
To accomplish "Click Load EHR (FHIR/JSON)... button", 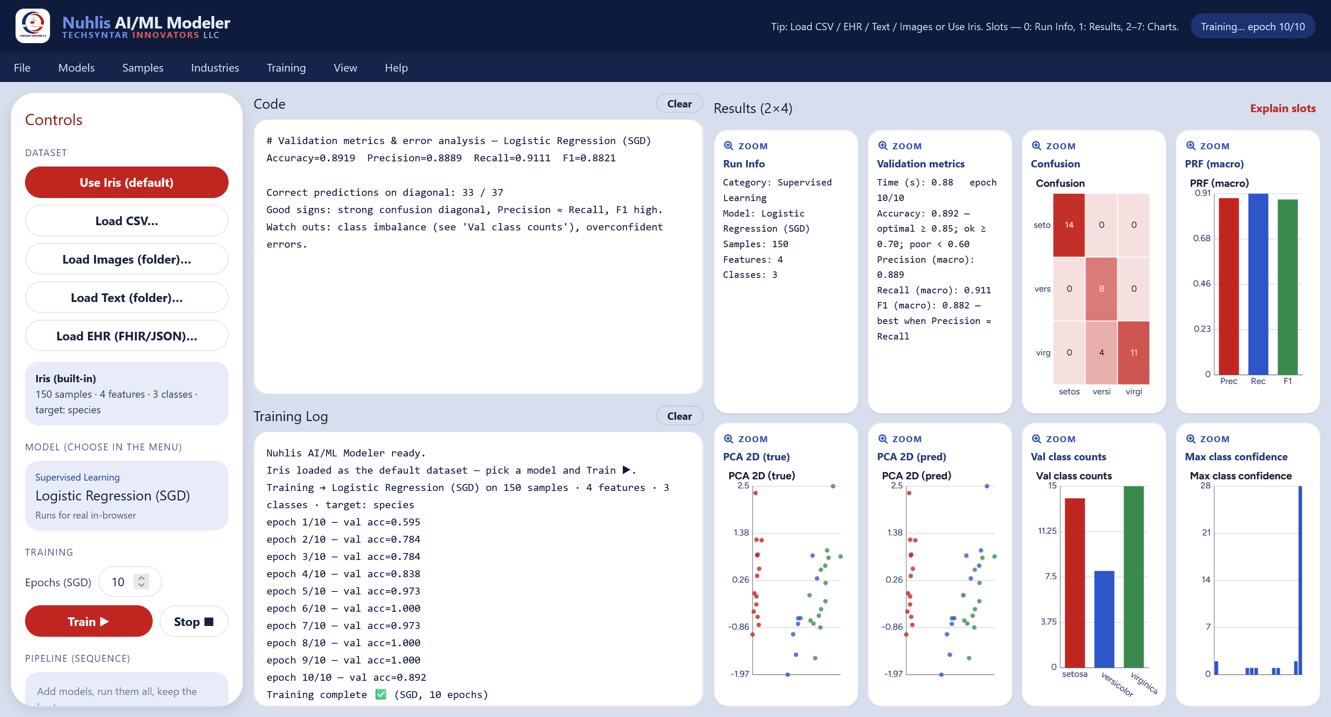I will [127, 336].
